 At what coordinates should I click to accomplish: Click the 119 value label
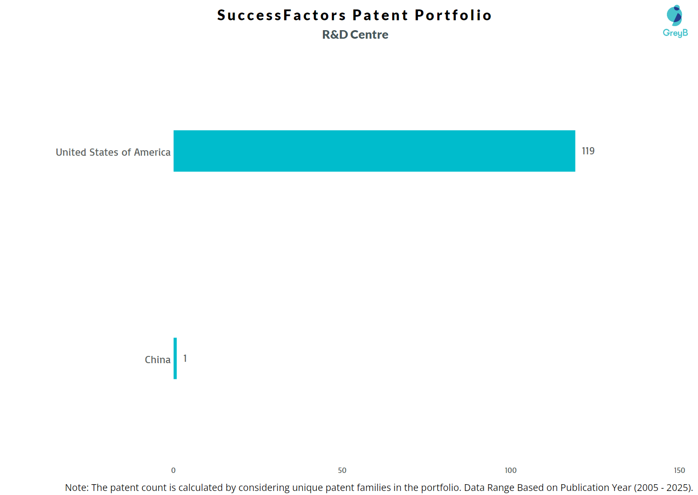click(588, 151)
